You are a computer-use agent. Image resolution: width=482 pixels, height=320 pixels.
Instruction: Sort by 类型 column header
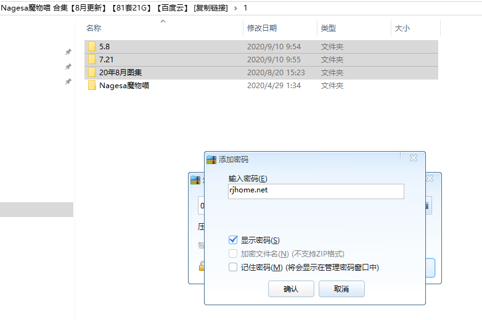(329, 28)
